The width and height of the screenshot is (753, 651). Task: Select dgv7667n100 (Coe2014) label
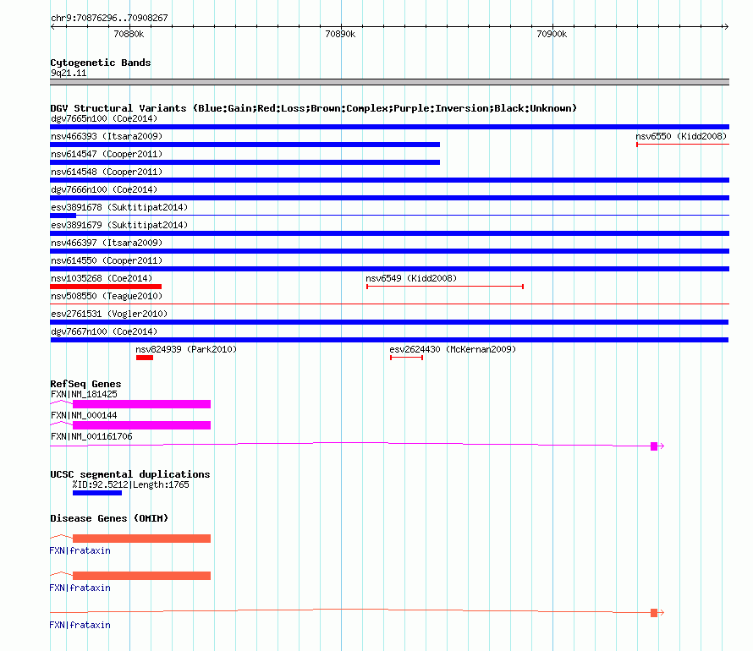click(x=104, y=331)
